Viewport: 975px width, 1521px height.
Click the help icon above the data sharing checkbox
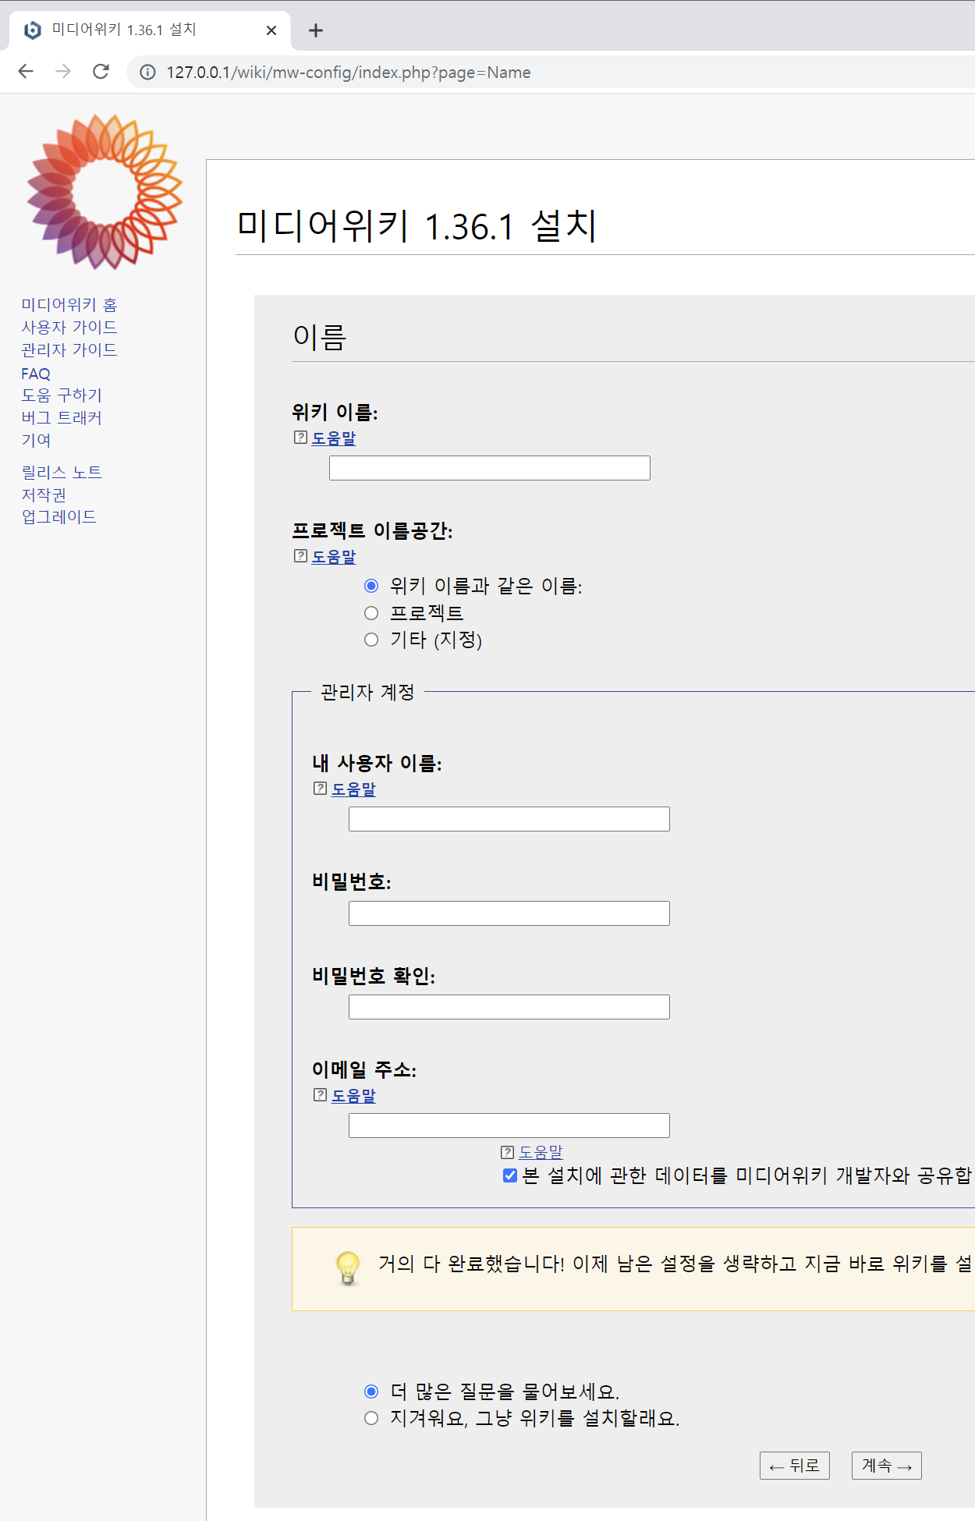507,1152
